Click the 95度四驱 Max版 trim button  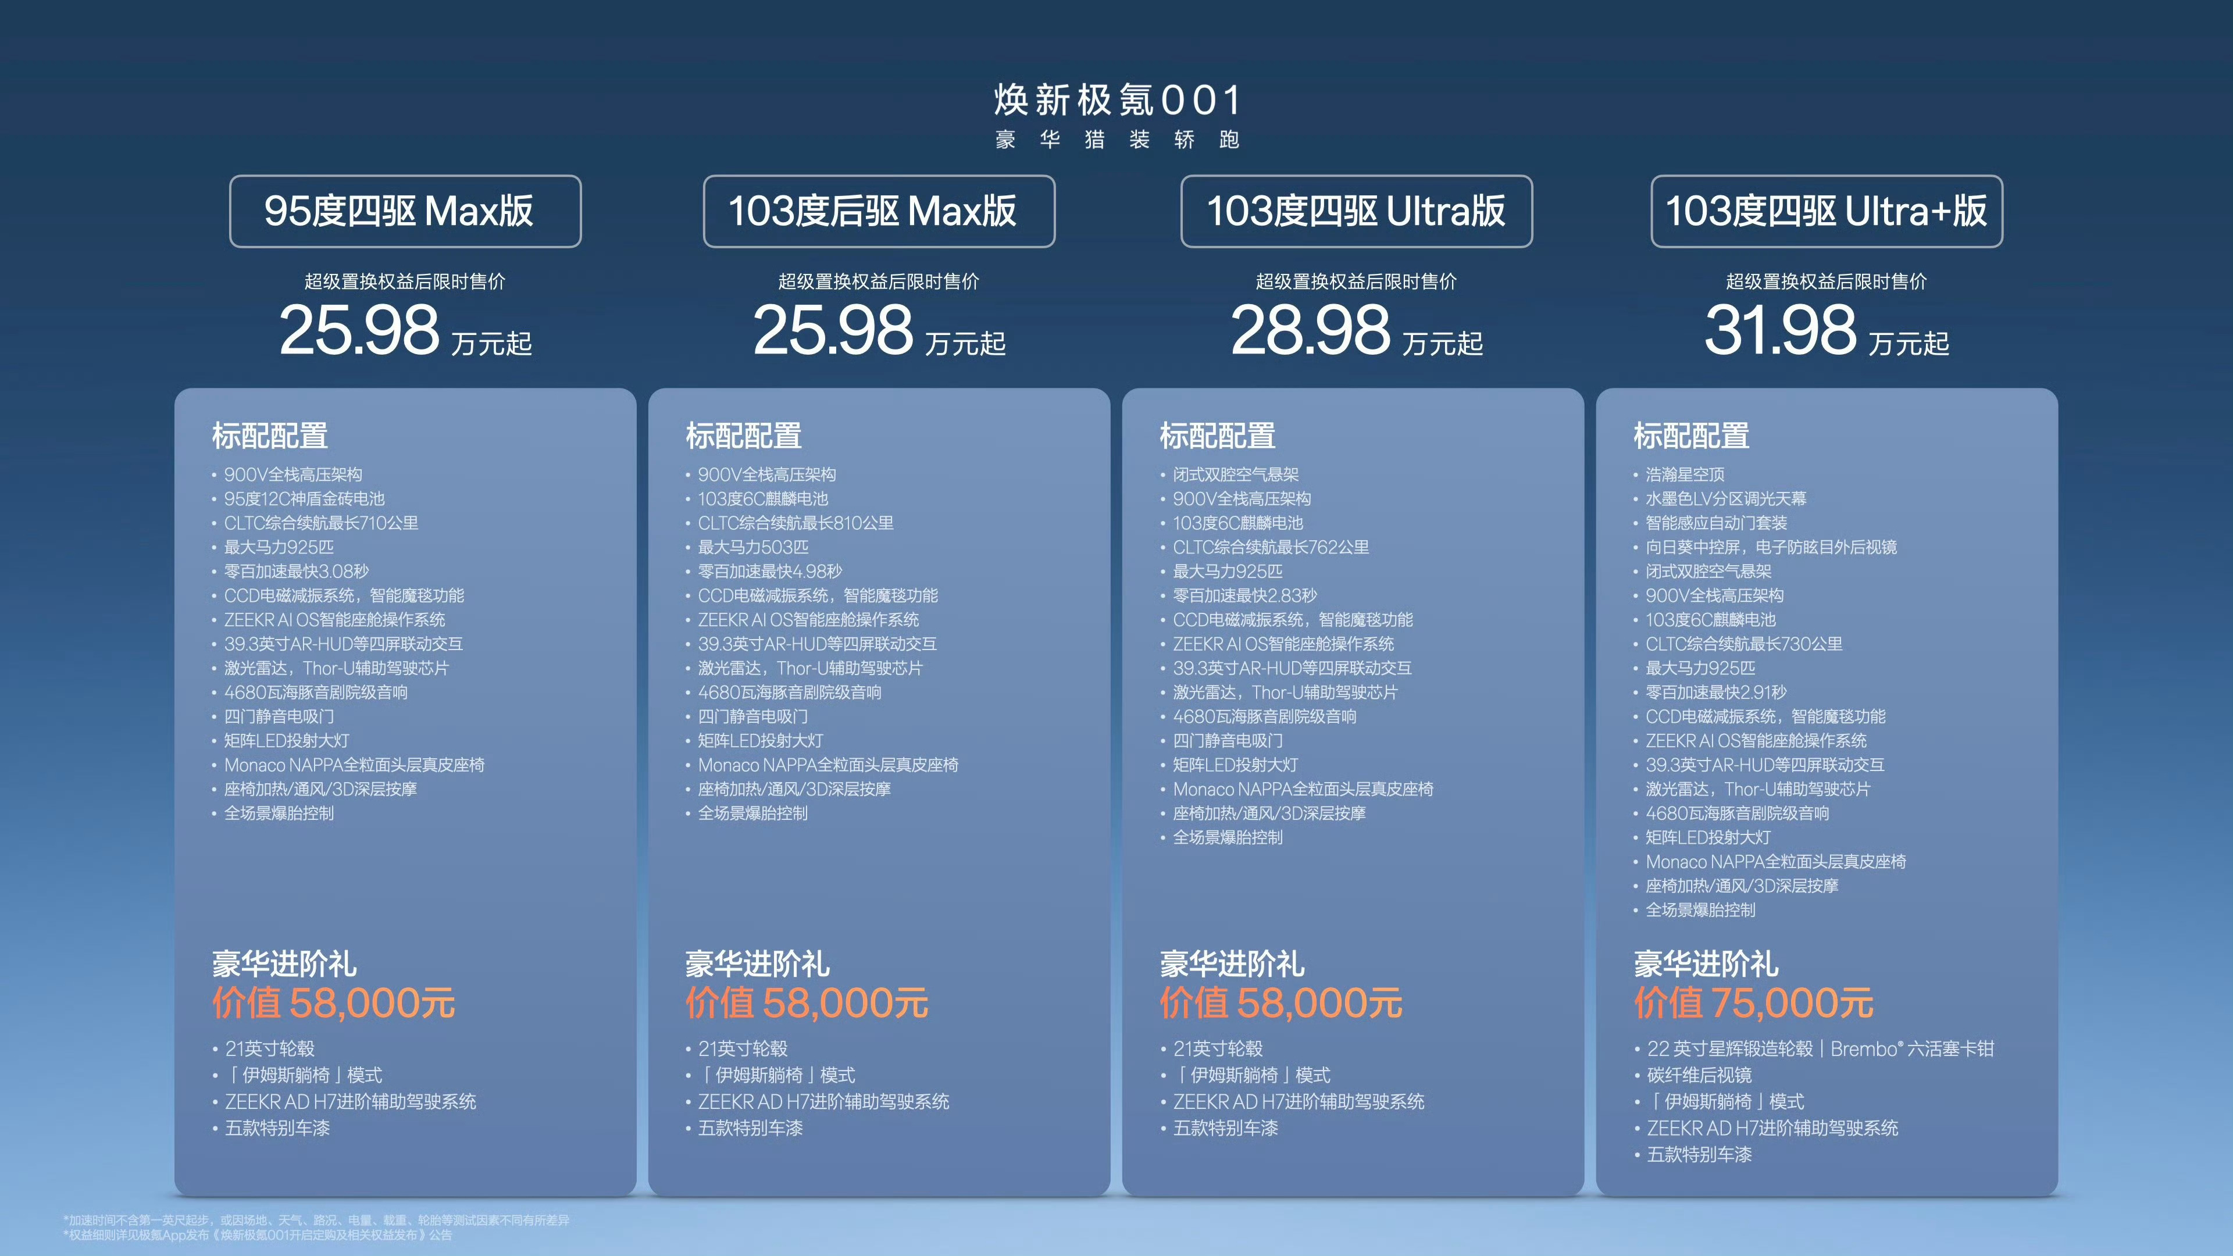[405, 212]
